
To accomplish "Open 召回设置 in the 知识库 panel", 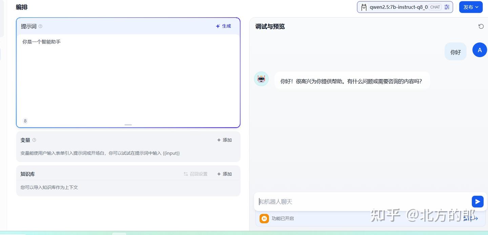I will pos(195,174).
